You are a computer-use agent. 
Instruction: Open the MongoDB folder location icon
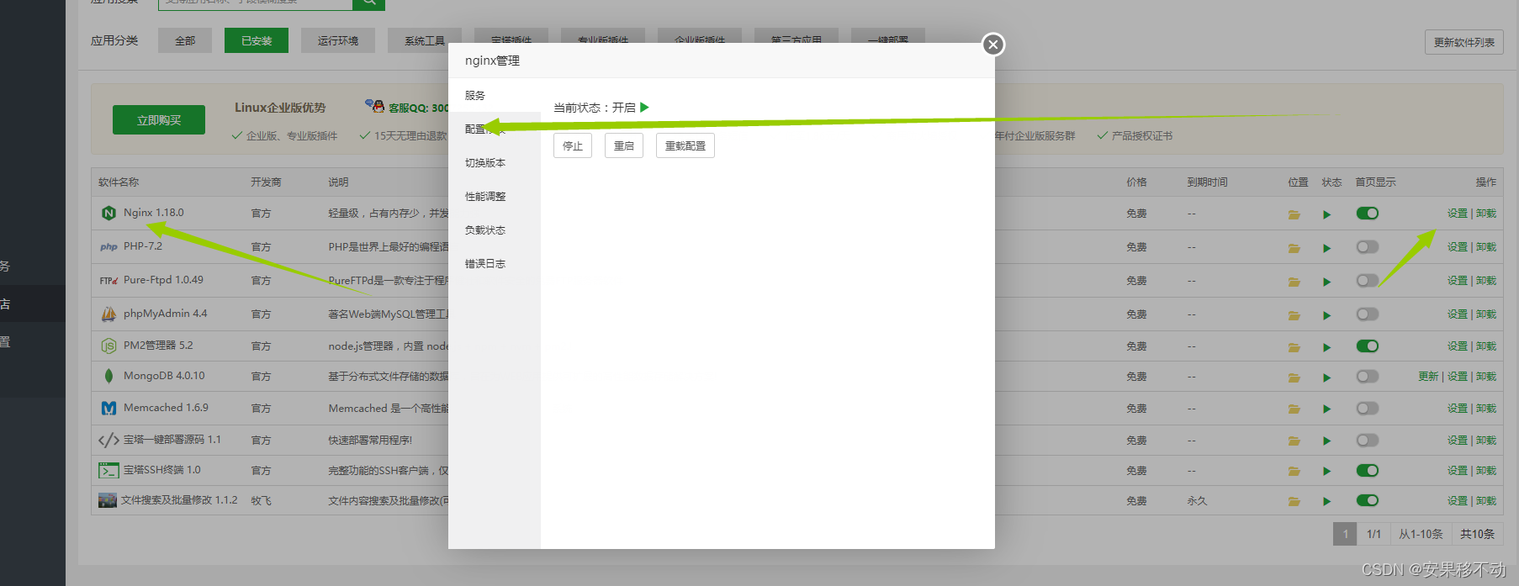click(1294, 377)
